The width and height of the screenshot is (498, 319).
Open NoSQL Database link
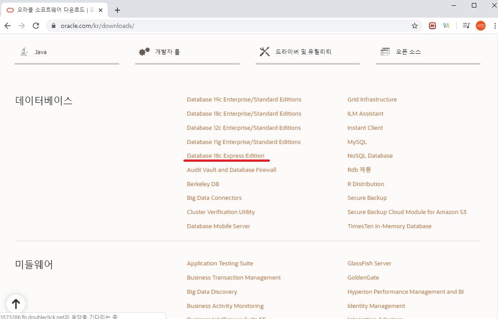pos(370,156)
